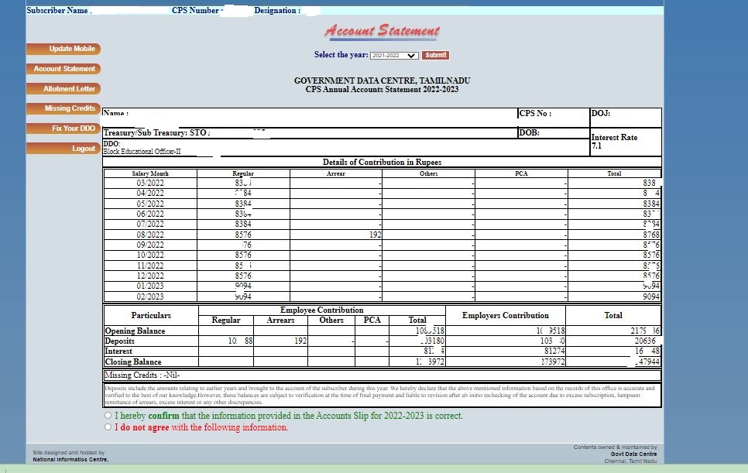Click the PCA column header in contributions table
Image resolution: width=748 pixels, height=473 pixels.
(521, 173)
